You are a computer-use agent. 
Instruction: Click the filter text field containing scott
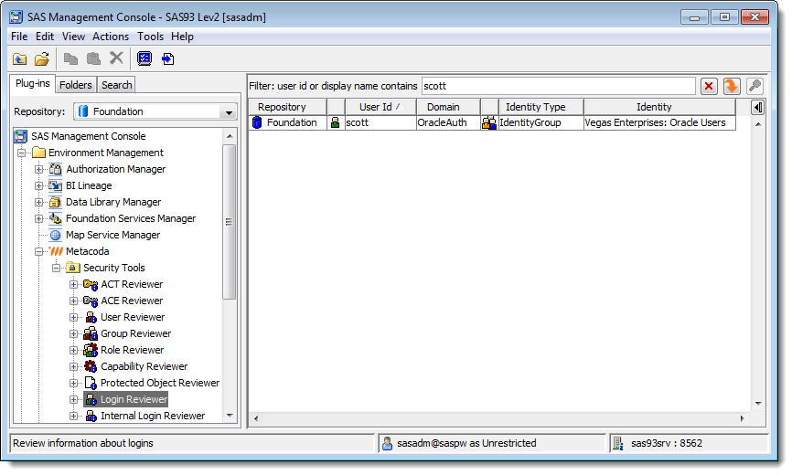tap(559, 86)
